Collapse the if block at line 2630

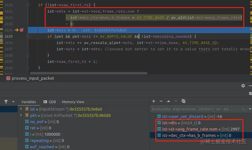coord(28,5)
